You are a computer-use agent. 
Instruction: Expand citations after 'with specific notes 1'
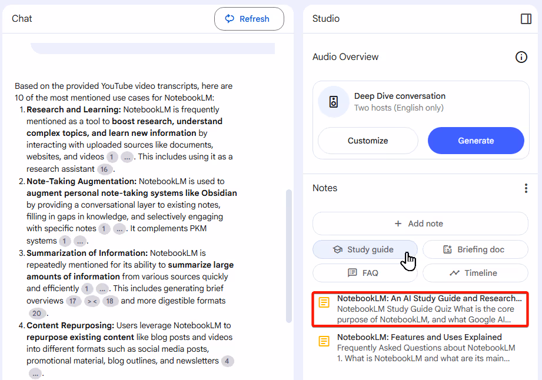tap(119, 229)
